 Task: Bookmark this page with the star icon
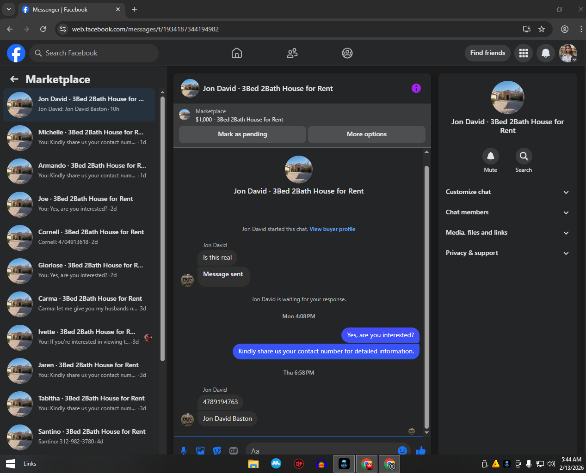542,29
